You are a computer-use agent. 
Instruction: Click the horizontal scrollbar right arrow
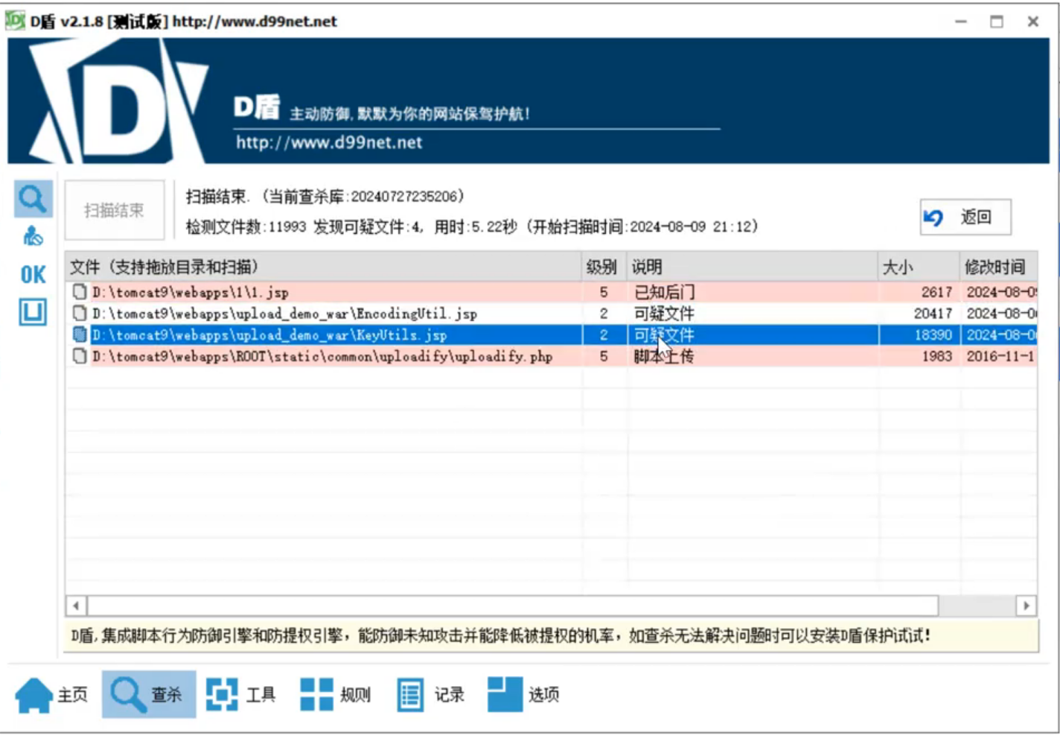coord(1027,606)
